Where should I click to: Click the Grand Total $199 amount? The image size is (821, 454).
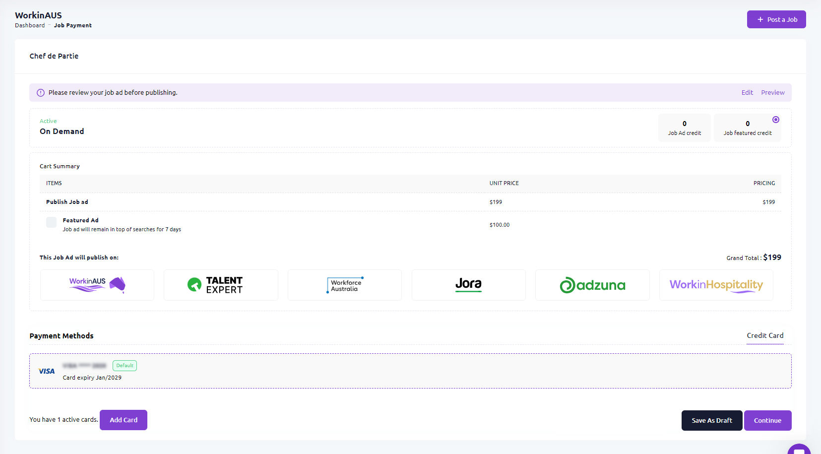pos(772,258)
